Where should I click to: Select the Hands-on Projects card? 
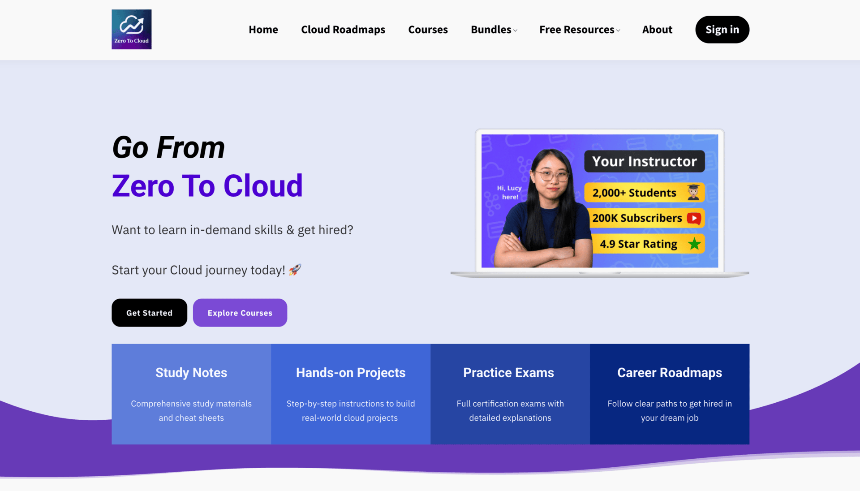tap(351, 394)
